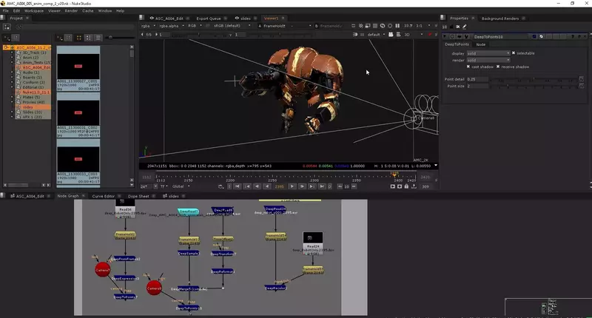Click the pencil edit icon in Properties
592x318 pixels.
(465, 27)
